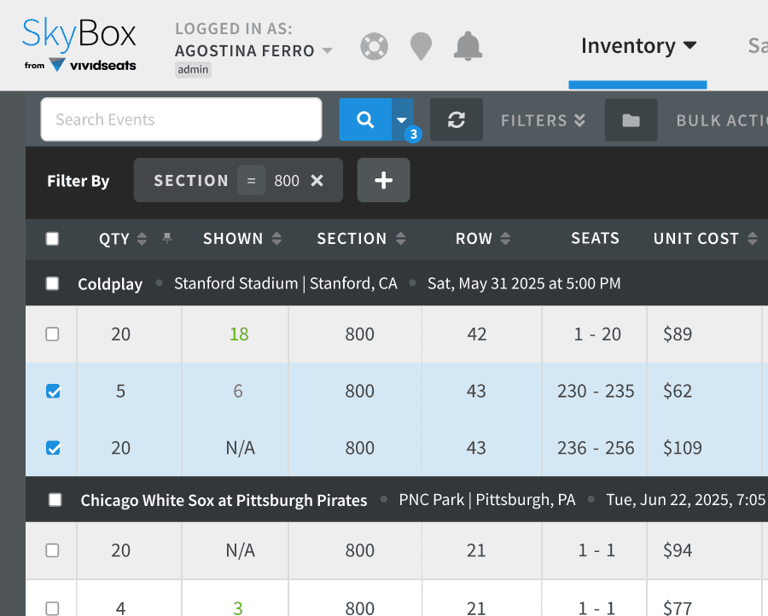Open the Inventory menu
768x616 pixels.
click(x=638, y=46)
